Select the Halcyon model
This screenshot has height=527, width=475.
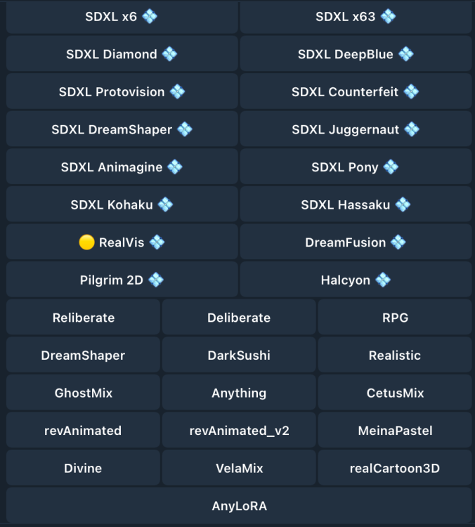coord(356,280)
